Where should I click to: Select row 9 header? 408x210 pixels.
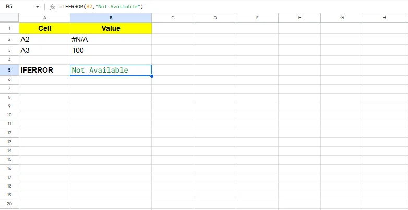click(9, 106)
